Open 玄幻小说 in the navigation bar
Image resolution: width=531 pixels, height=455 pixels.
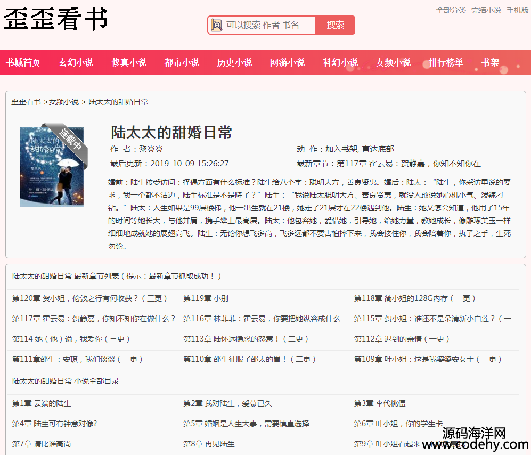click(x=76, y=62)
